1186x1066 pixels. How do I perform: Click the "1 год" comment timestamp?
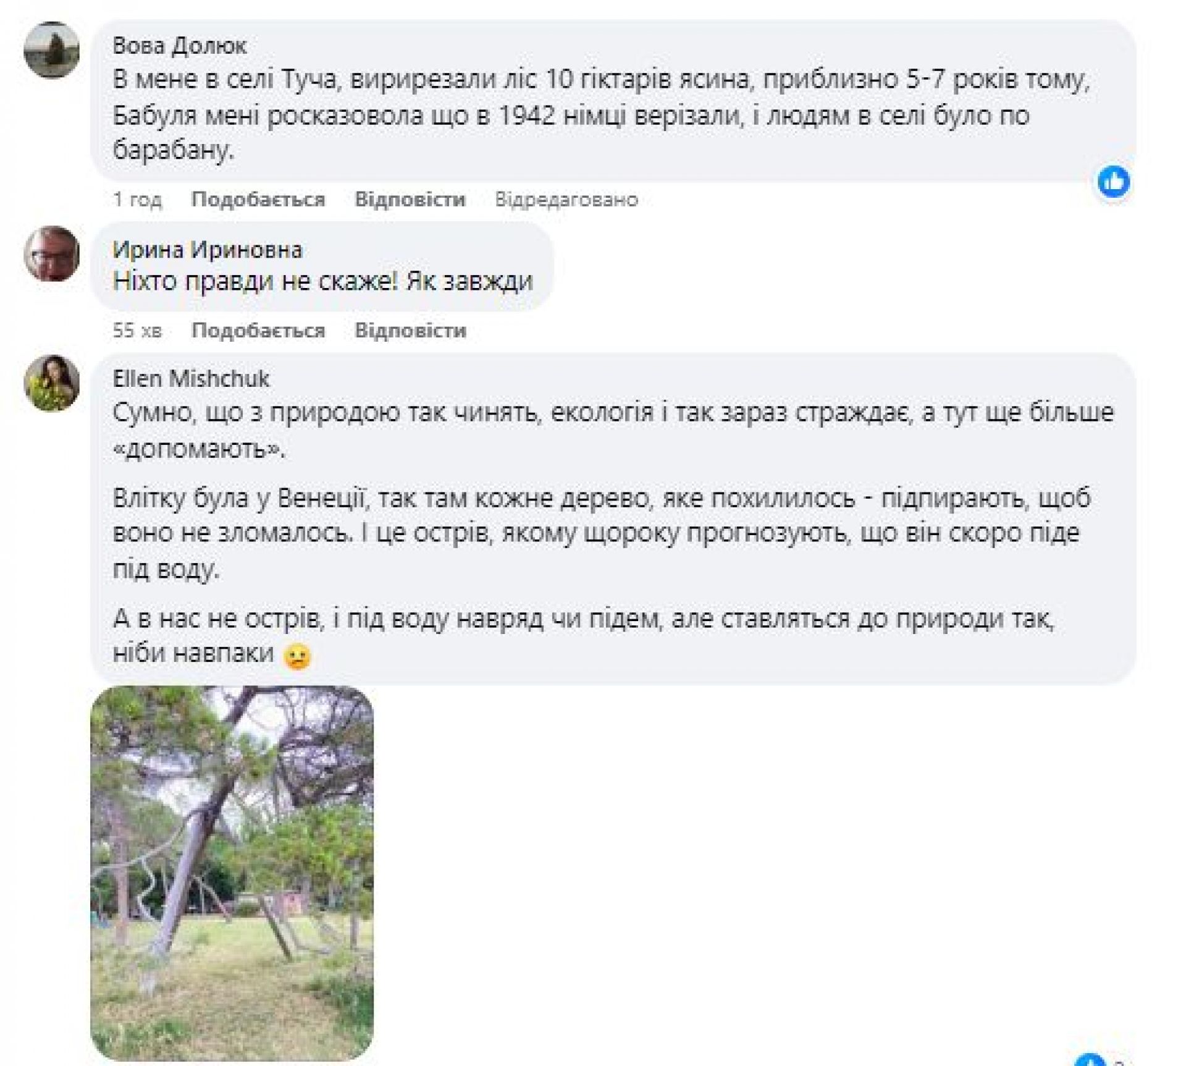[x=137, y=200]
